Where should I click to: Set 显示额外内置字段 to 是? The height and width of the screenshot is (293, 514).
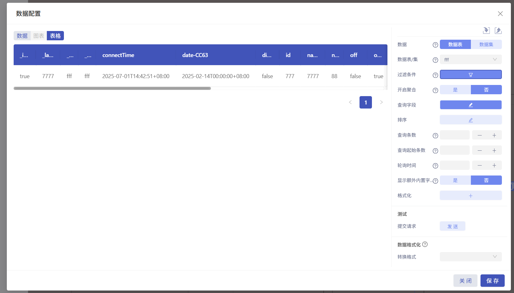(455, 180)
